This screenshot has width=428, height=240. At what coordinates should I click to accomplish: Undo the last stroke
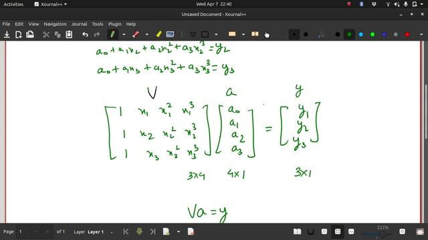click(85, 35)
